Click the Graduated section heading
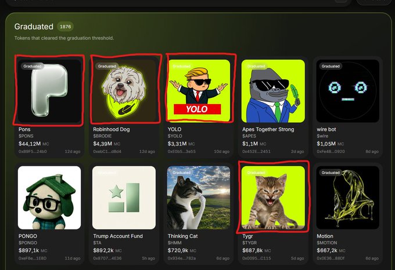Image resolution: width=395 pixels, height=270 pixels. coord(34,27)
